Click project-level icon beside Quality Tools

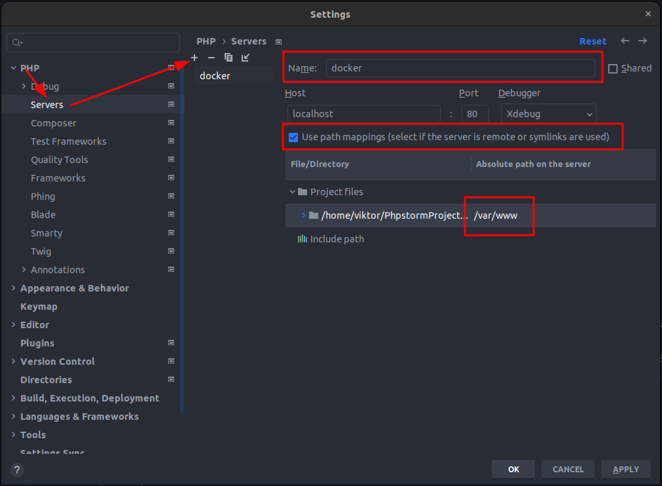tap(171, 159)
